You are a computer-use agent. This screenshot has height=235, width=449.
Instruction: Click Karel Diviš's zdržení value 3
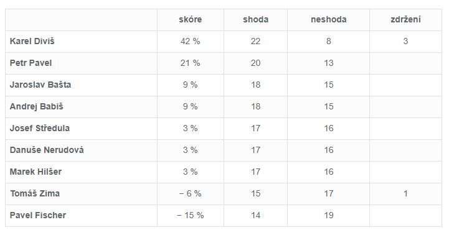coord(406,42)
